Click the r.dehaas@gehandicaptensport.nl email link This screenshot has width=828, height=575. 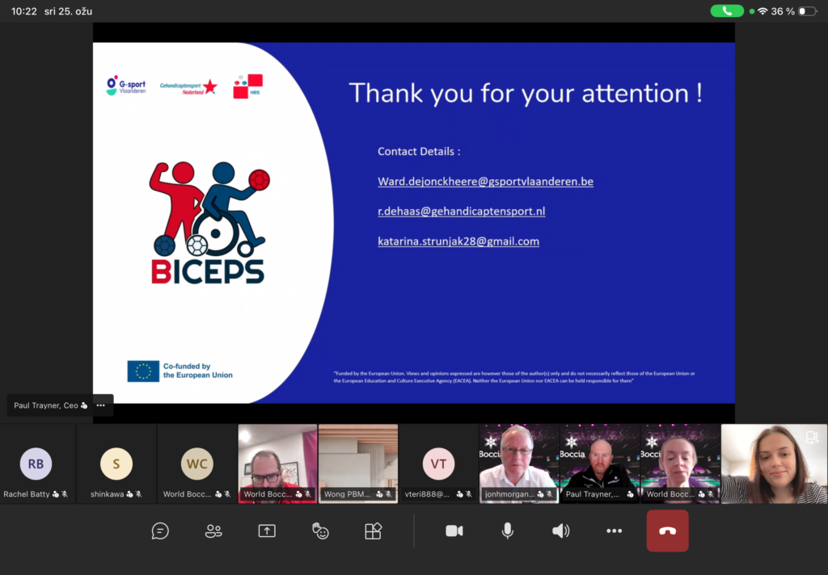click(461, 212)
